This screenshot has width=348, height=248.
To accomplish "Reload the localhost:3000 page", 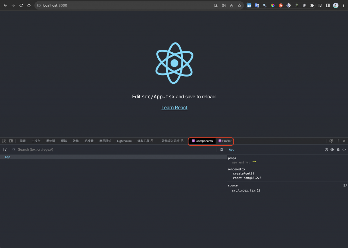I will coord(21,5).
